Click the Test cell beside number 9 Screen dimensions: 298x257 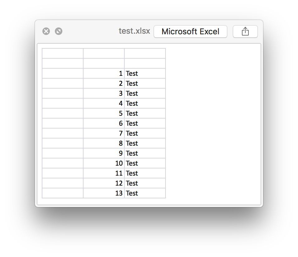pos(145,153)
